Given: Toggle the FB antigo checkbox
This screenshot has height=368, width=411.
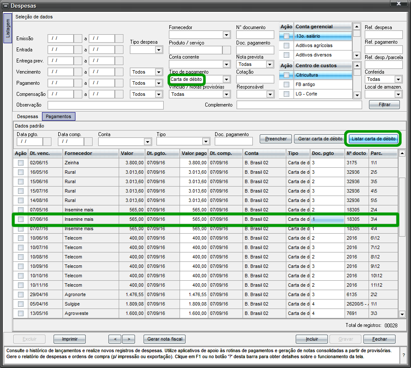Looking at the screenshot, I should pyautogui.click(x=286, y=85).
